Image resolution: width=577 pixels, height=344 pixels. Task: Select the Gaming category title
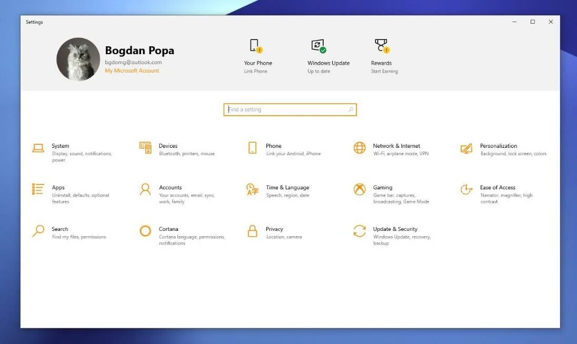pyautogui.click(x=383, y=187)
